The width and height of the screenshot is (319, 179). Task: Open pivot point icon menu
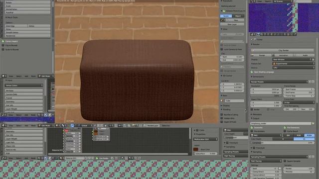click(x=64, y=126)
